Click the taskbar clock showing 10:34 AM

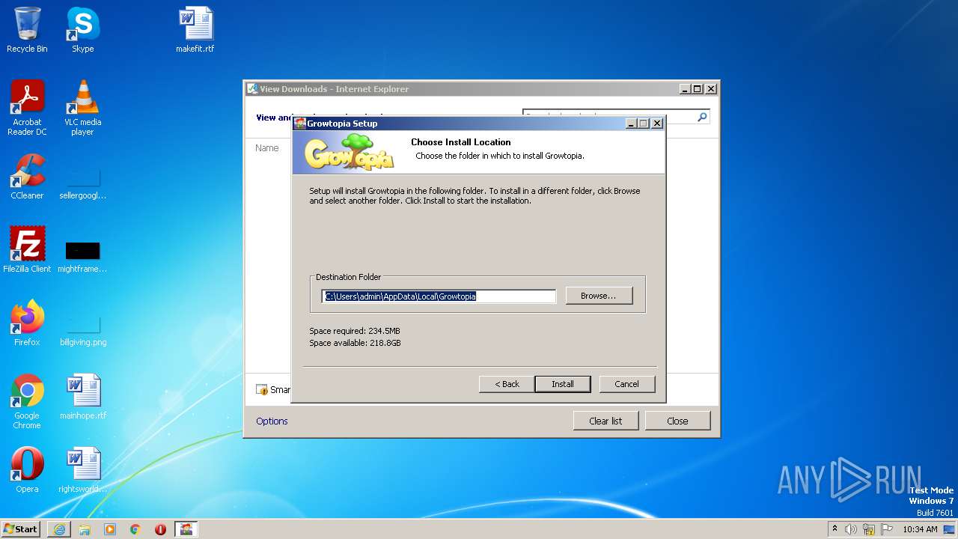click(x=920, y=529)
